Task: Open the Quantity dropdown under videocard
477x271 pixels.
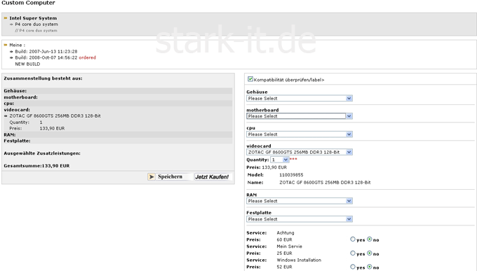Action: [x=280, y=160]
